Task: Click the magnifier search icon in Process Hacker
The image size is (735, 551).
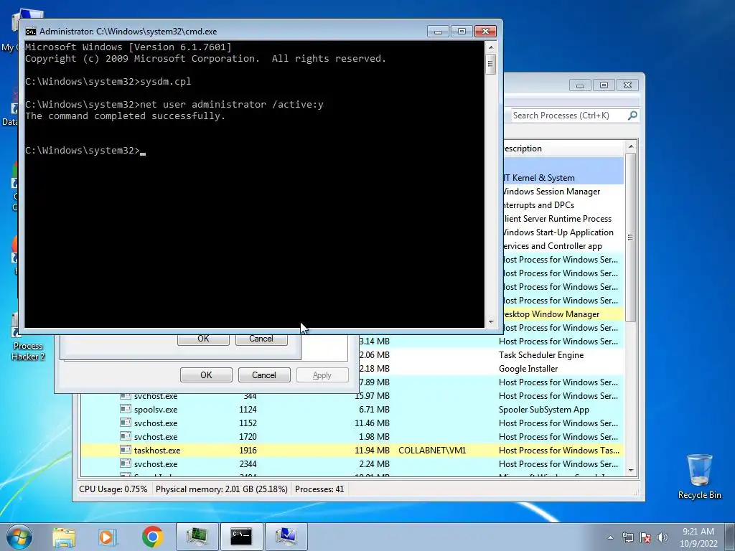Action: click(632, 116)
